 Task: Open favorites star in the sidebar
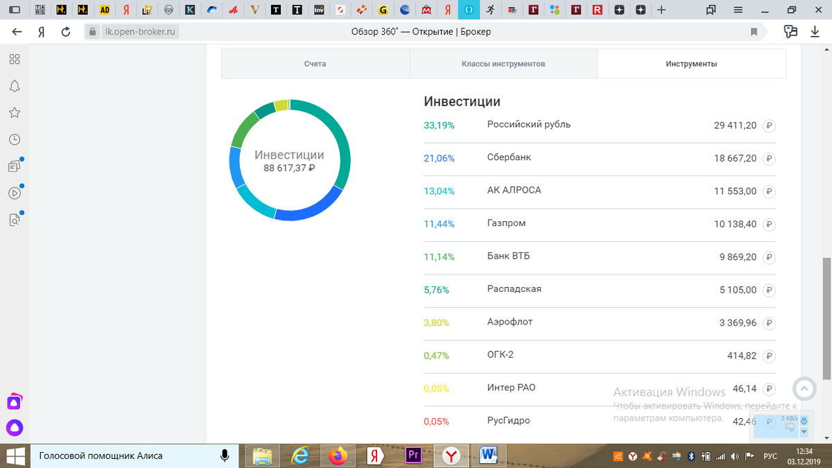click(x=14, y=112)
